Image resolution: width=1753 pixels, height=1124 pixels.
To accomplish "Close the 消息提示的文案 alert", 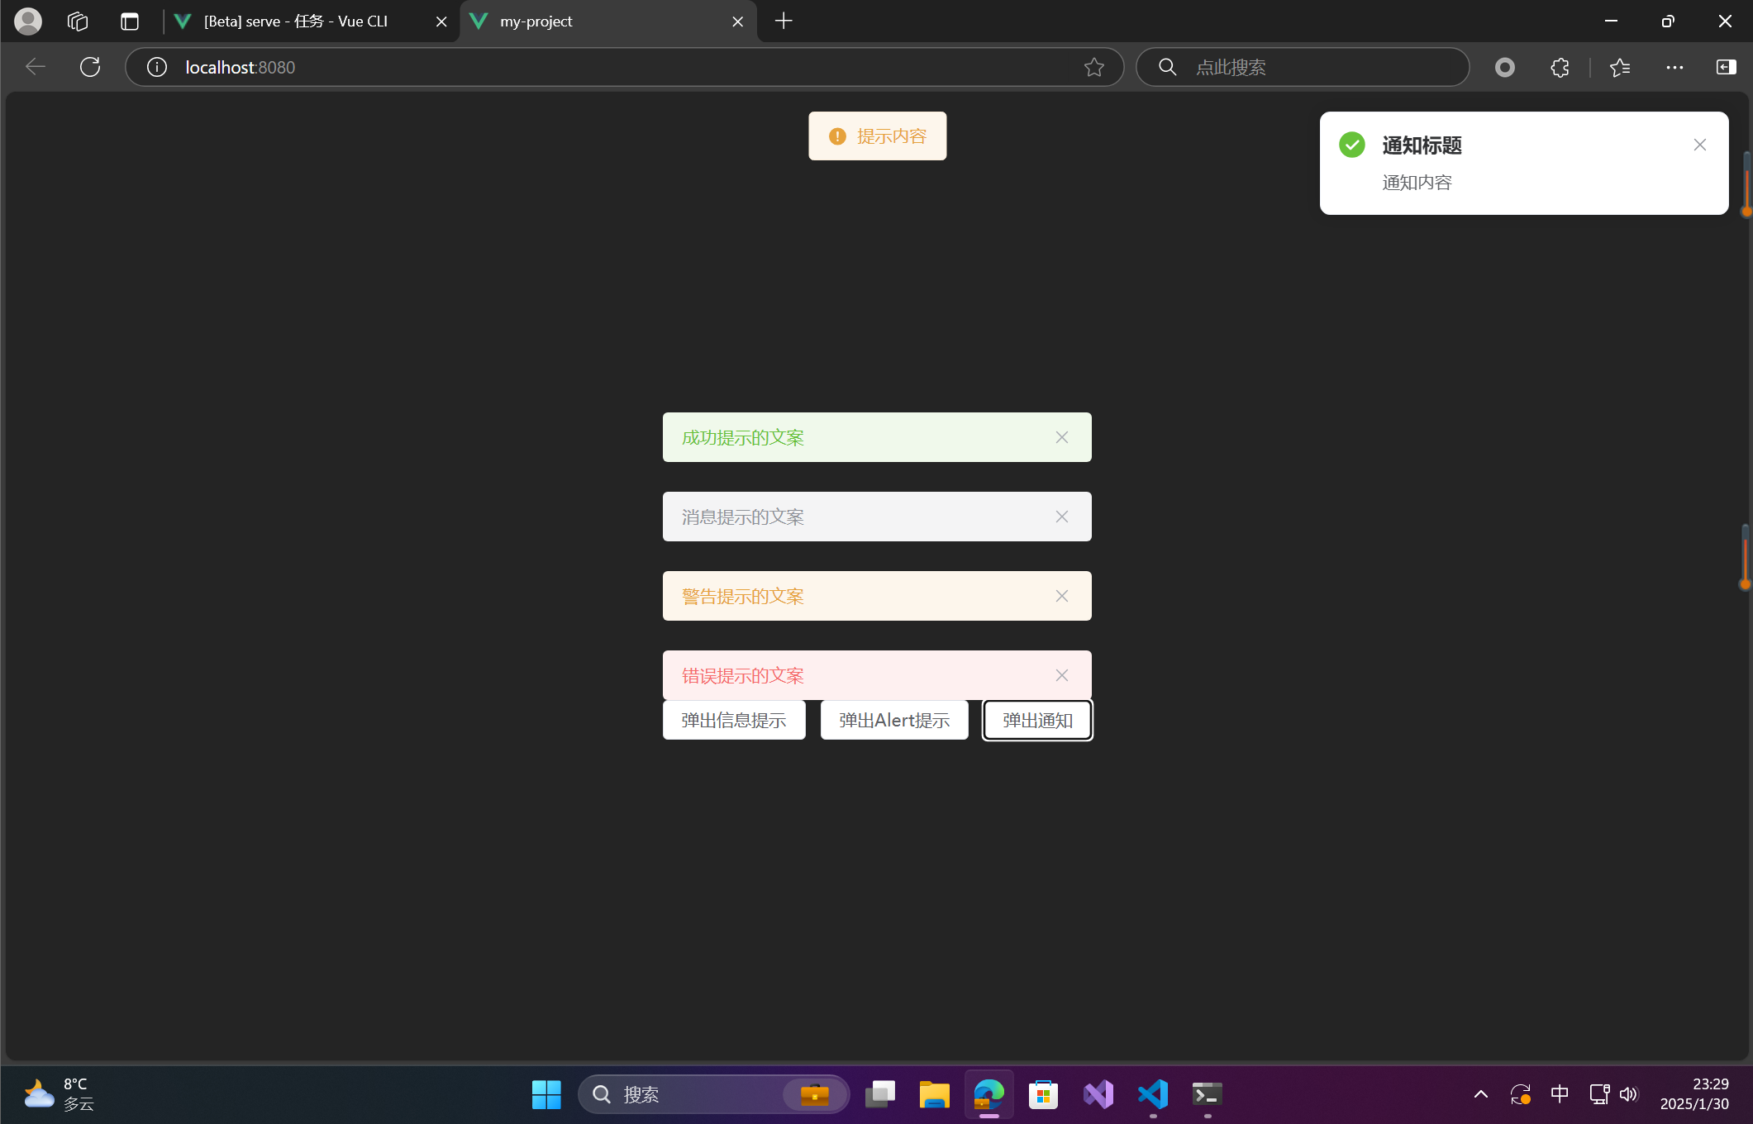I will coord(1061,517).
